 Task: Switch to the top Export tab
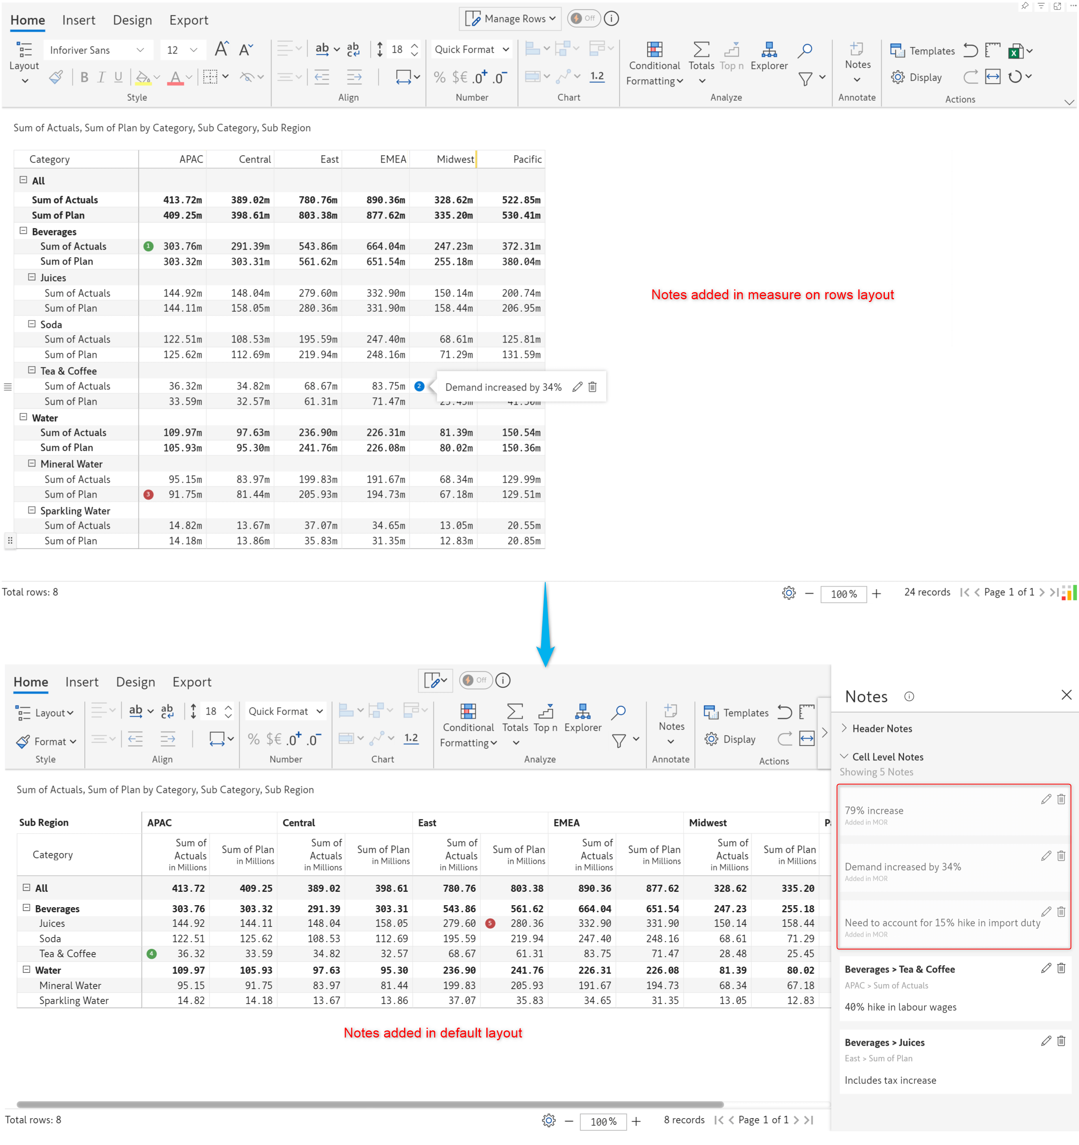click(x=188, y=20)
